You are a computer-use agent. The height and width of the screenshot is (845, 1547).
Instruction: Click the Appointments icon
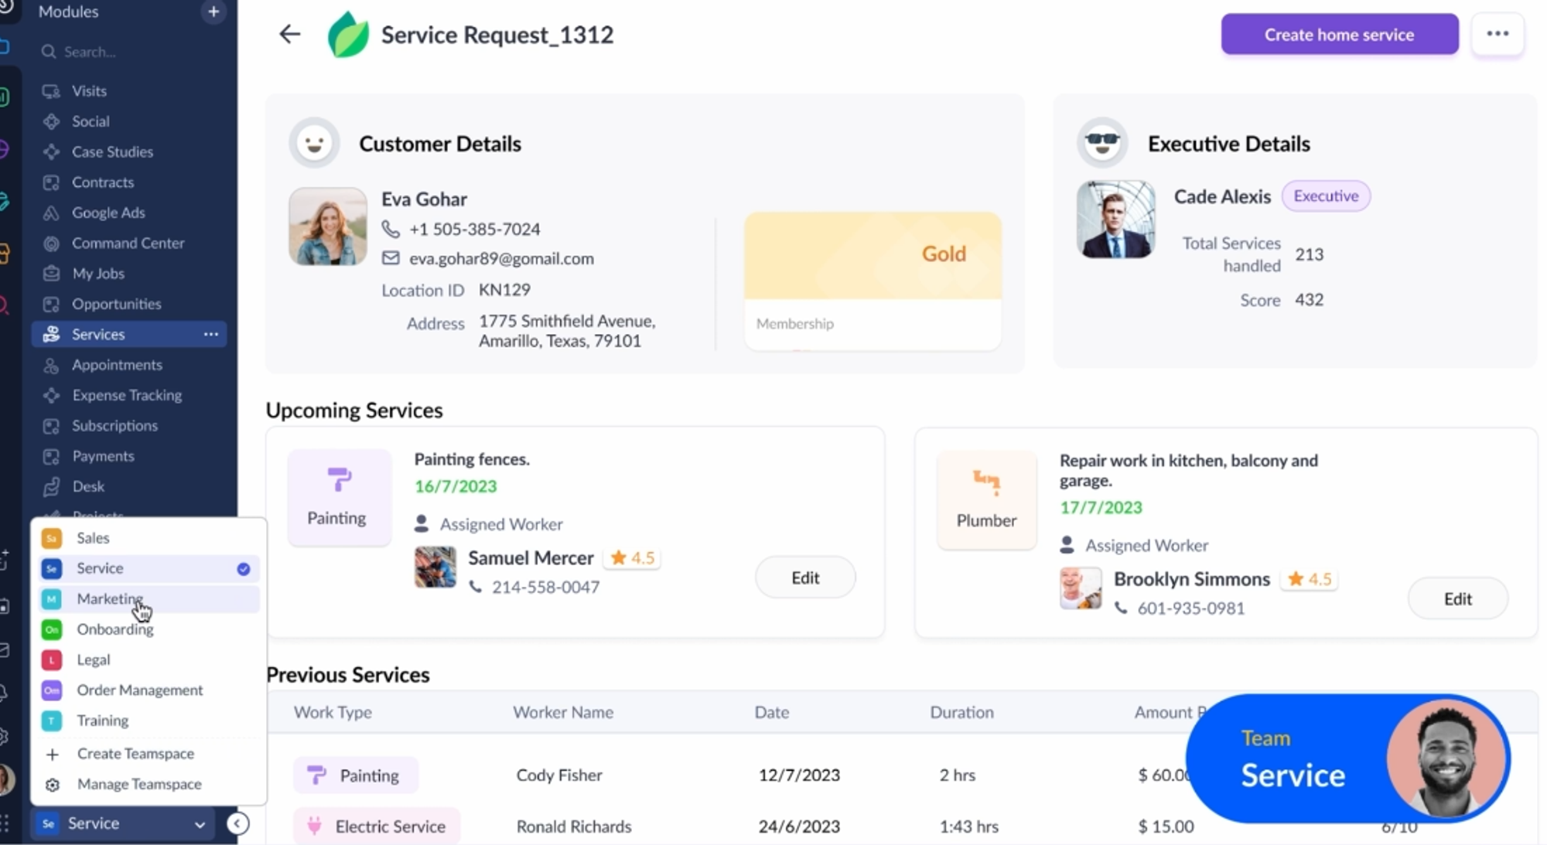tap(51, 365)
